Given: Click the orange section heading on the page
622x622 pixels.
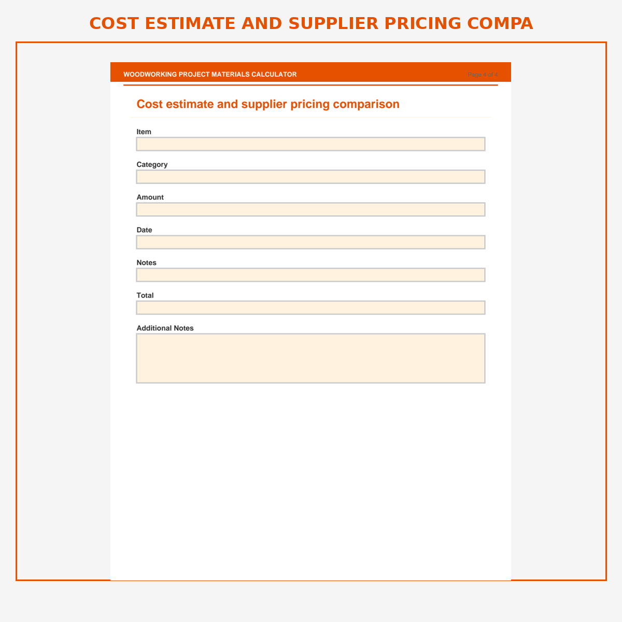Looking at the screenshot, I should point(268,104).
